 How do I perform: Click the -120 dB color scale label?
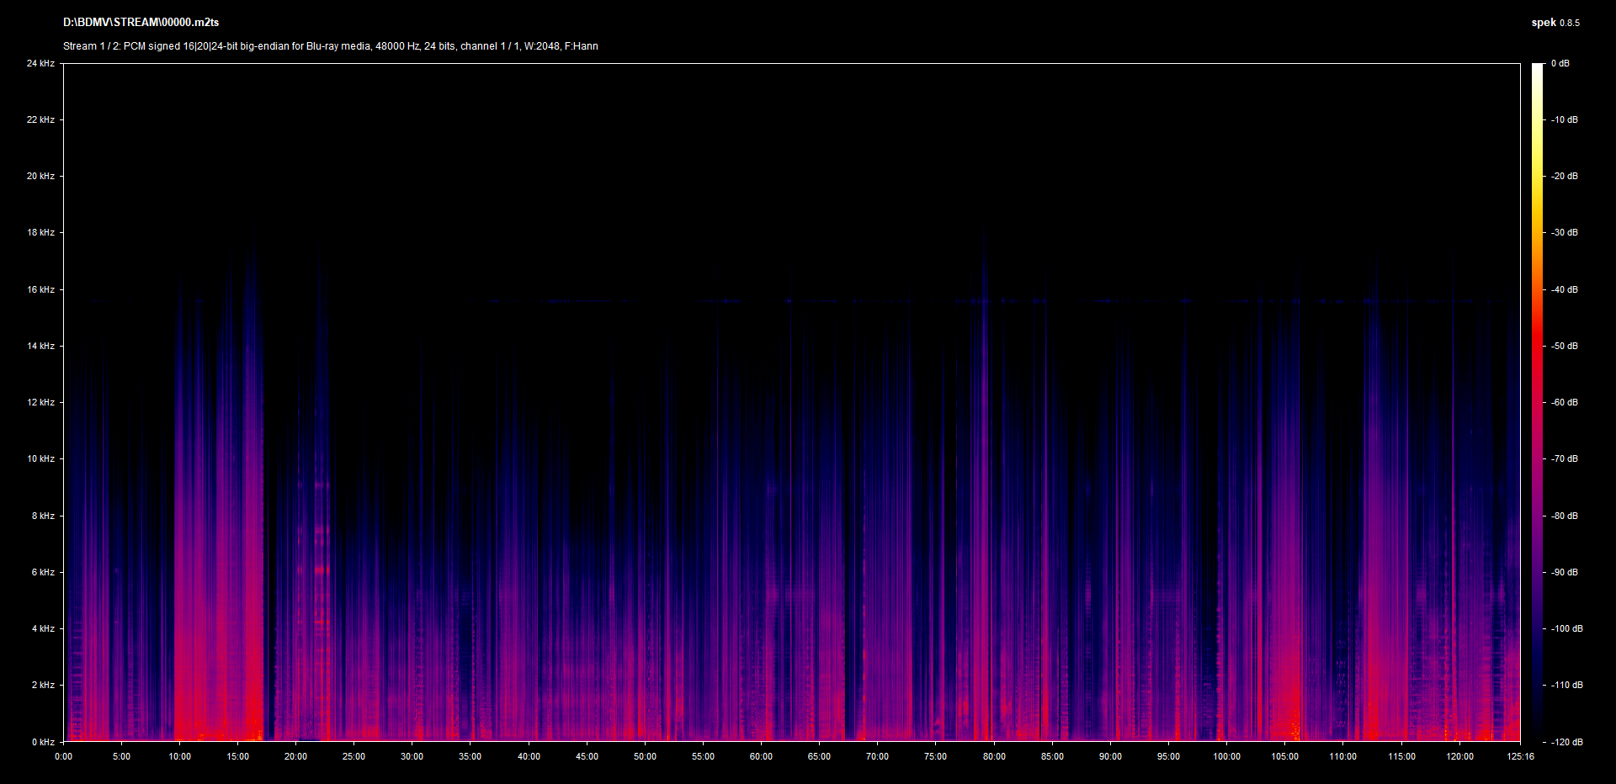click(x=1566, y=742)
